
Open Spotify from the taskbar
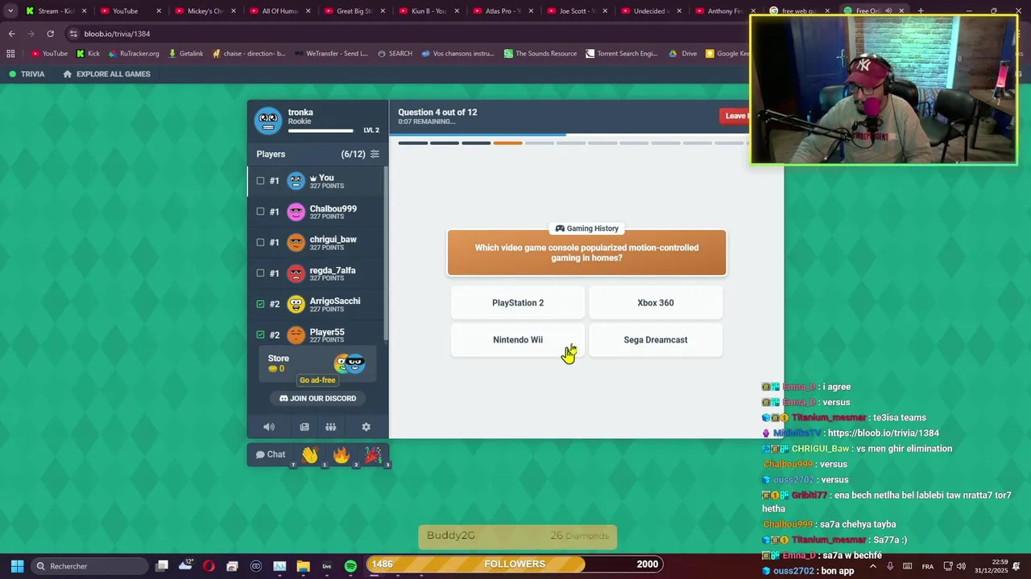point(350,566)
